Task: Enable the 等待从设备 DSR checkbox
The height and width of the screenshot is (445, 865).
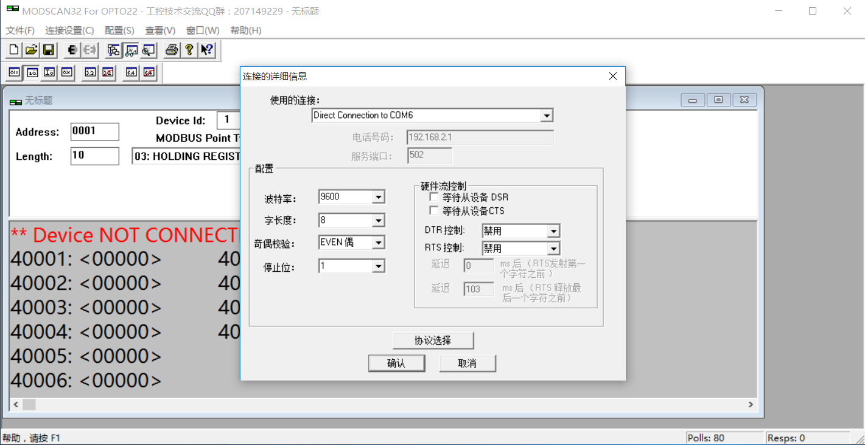Action: 434,197
